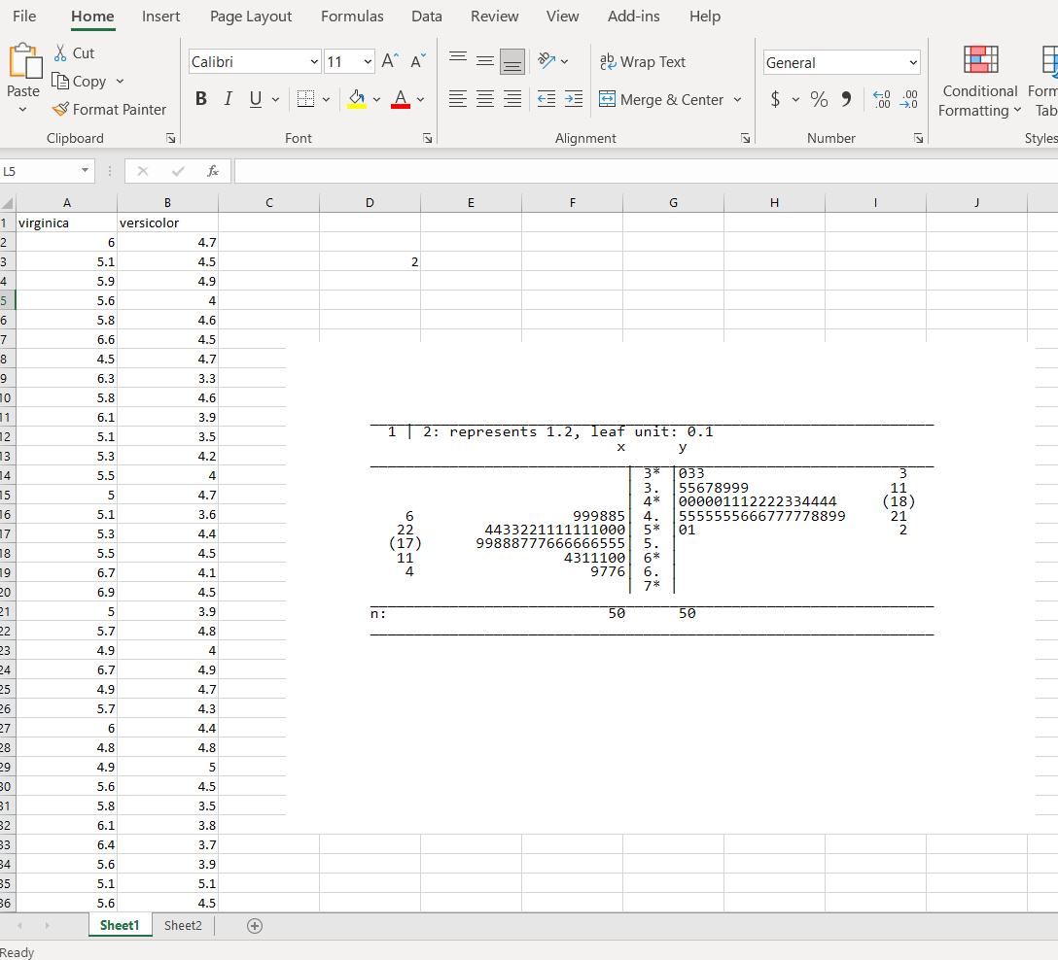The image size is (1058, 960).
Task: Toggle Italic formatting
Action: [229, 99]
